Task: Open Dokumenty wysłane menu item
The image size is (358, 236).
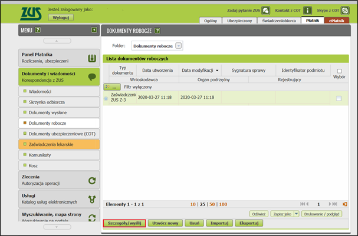Action: tap(59, 112)
